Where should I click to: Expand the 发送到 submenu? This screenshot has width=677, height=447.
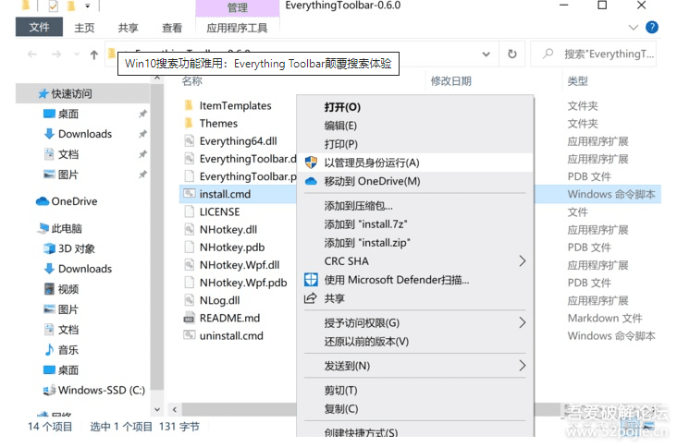point(523,366)
